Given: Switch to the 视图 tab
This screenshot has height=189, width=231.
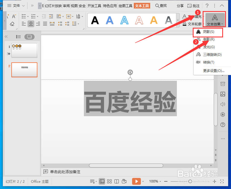Looking at the screenshot, I should click(x=74, y=6).
